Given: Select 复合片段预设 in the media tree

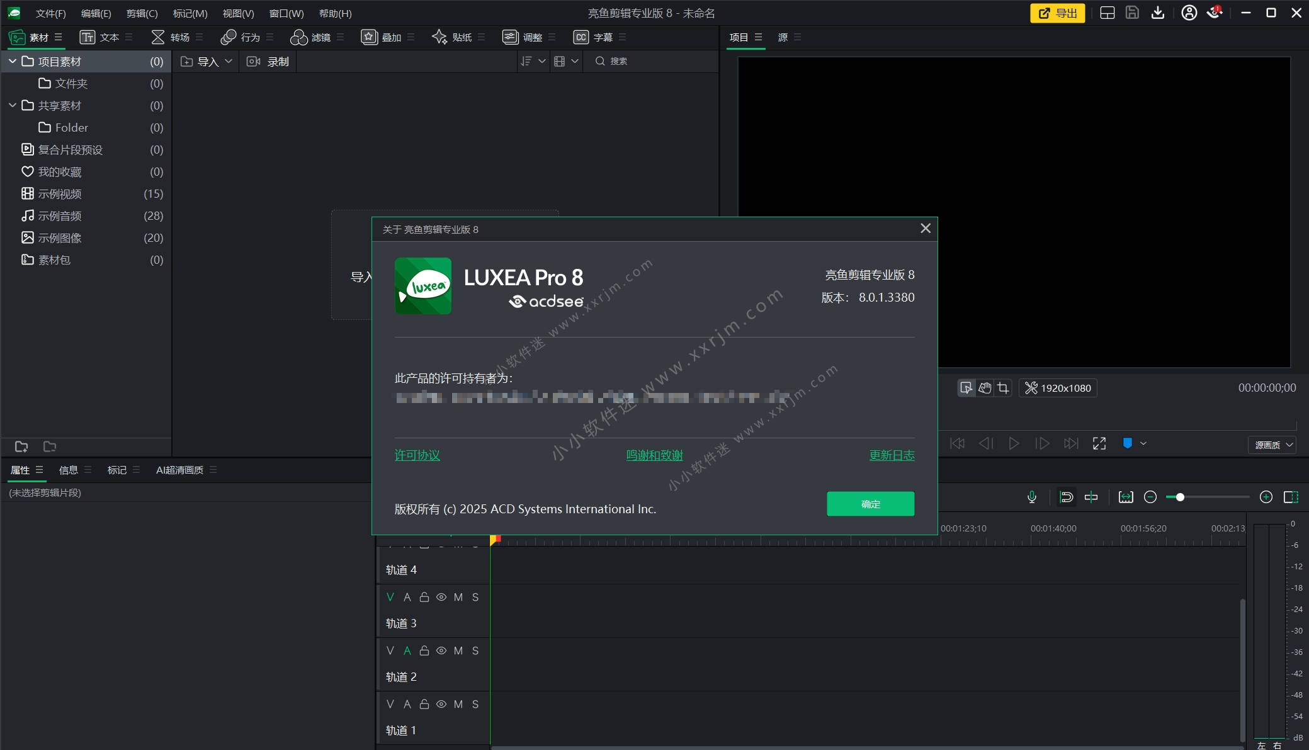Looking at the screenshot, I should pos(86,149).
